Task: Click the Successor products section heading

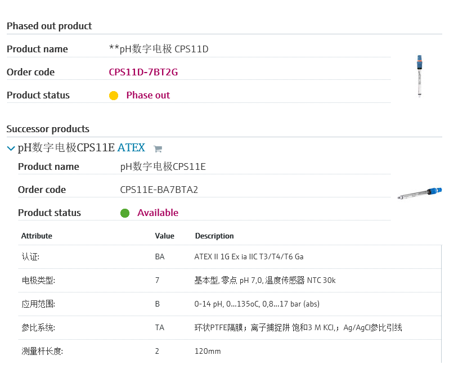Action: point(48,129)
